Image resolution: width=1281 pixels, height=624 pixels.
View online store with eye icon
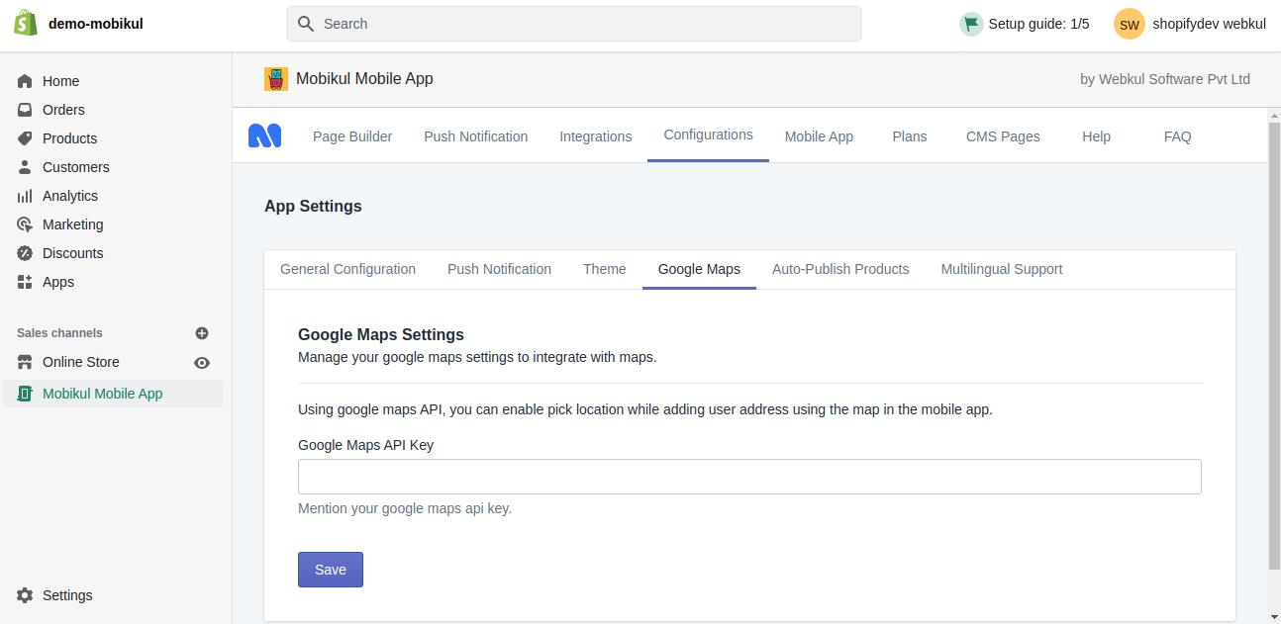[x=202, y=363]
